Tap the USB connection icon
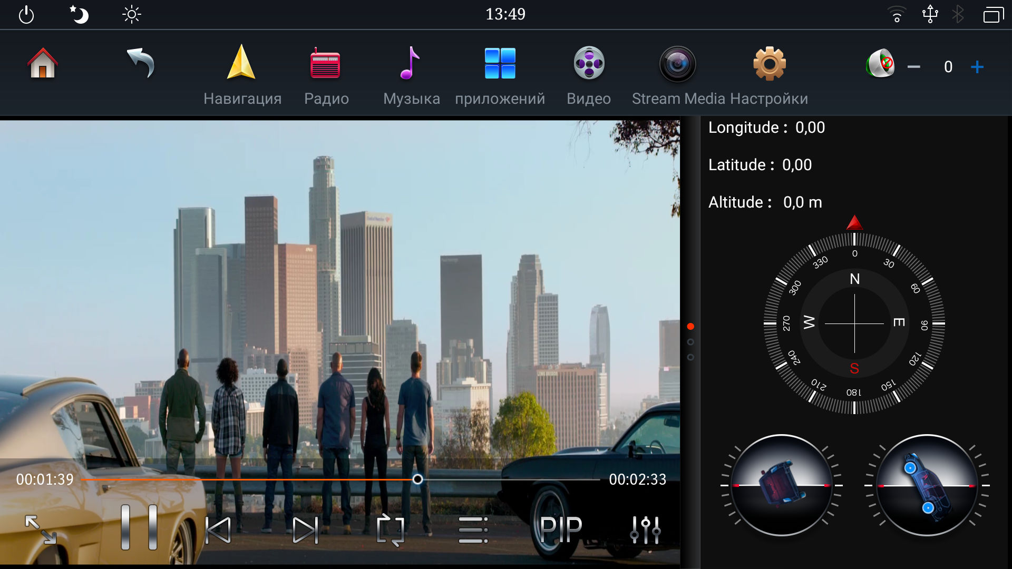This screenshot has width=1012, height=569. click(930, 14)
